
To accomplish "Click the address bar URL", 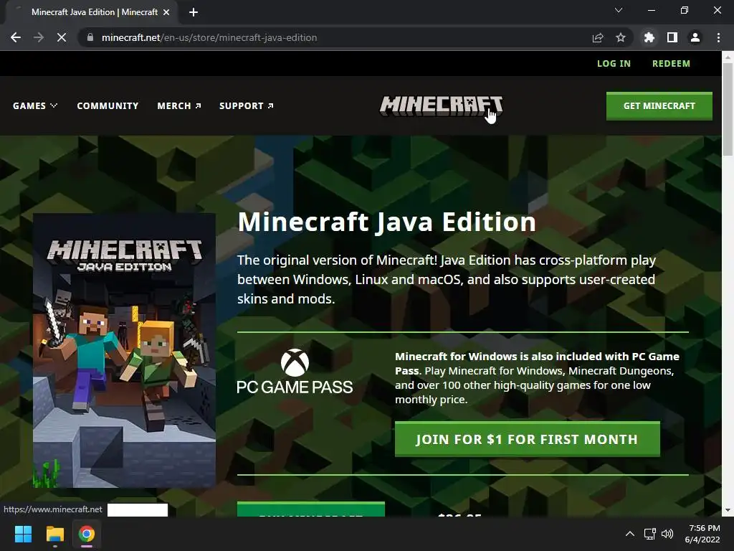I will pyautogui.click(x=209, y=37).
